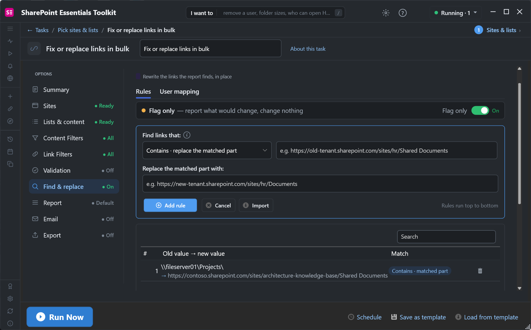This screenshot has width=531, height=330.
Task: Expand the Running · 1 status dropdown
Action: click(x=456, y=13)
